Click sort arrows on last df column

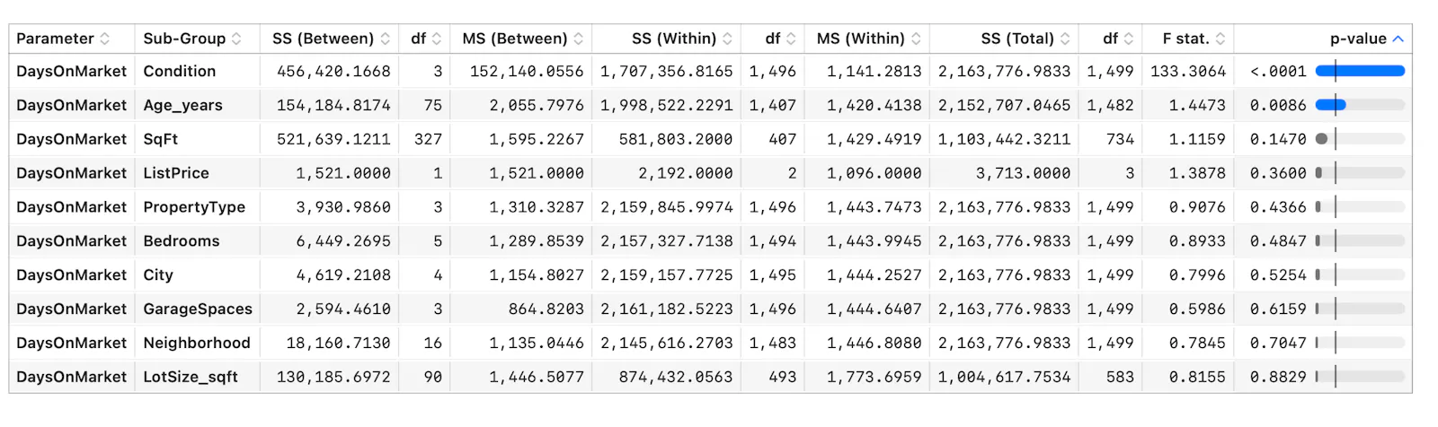(x=1129, y=39)
